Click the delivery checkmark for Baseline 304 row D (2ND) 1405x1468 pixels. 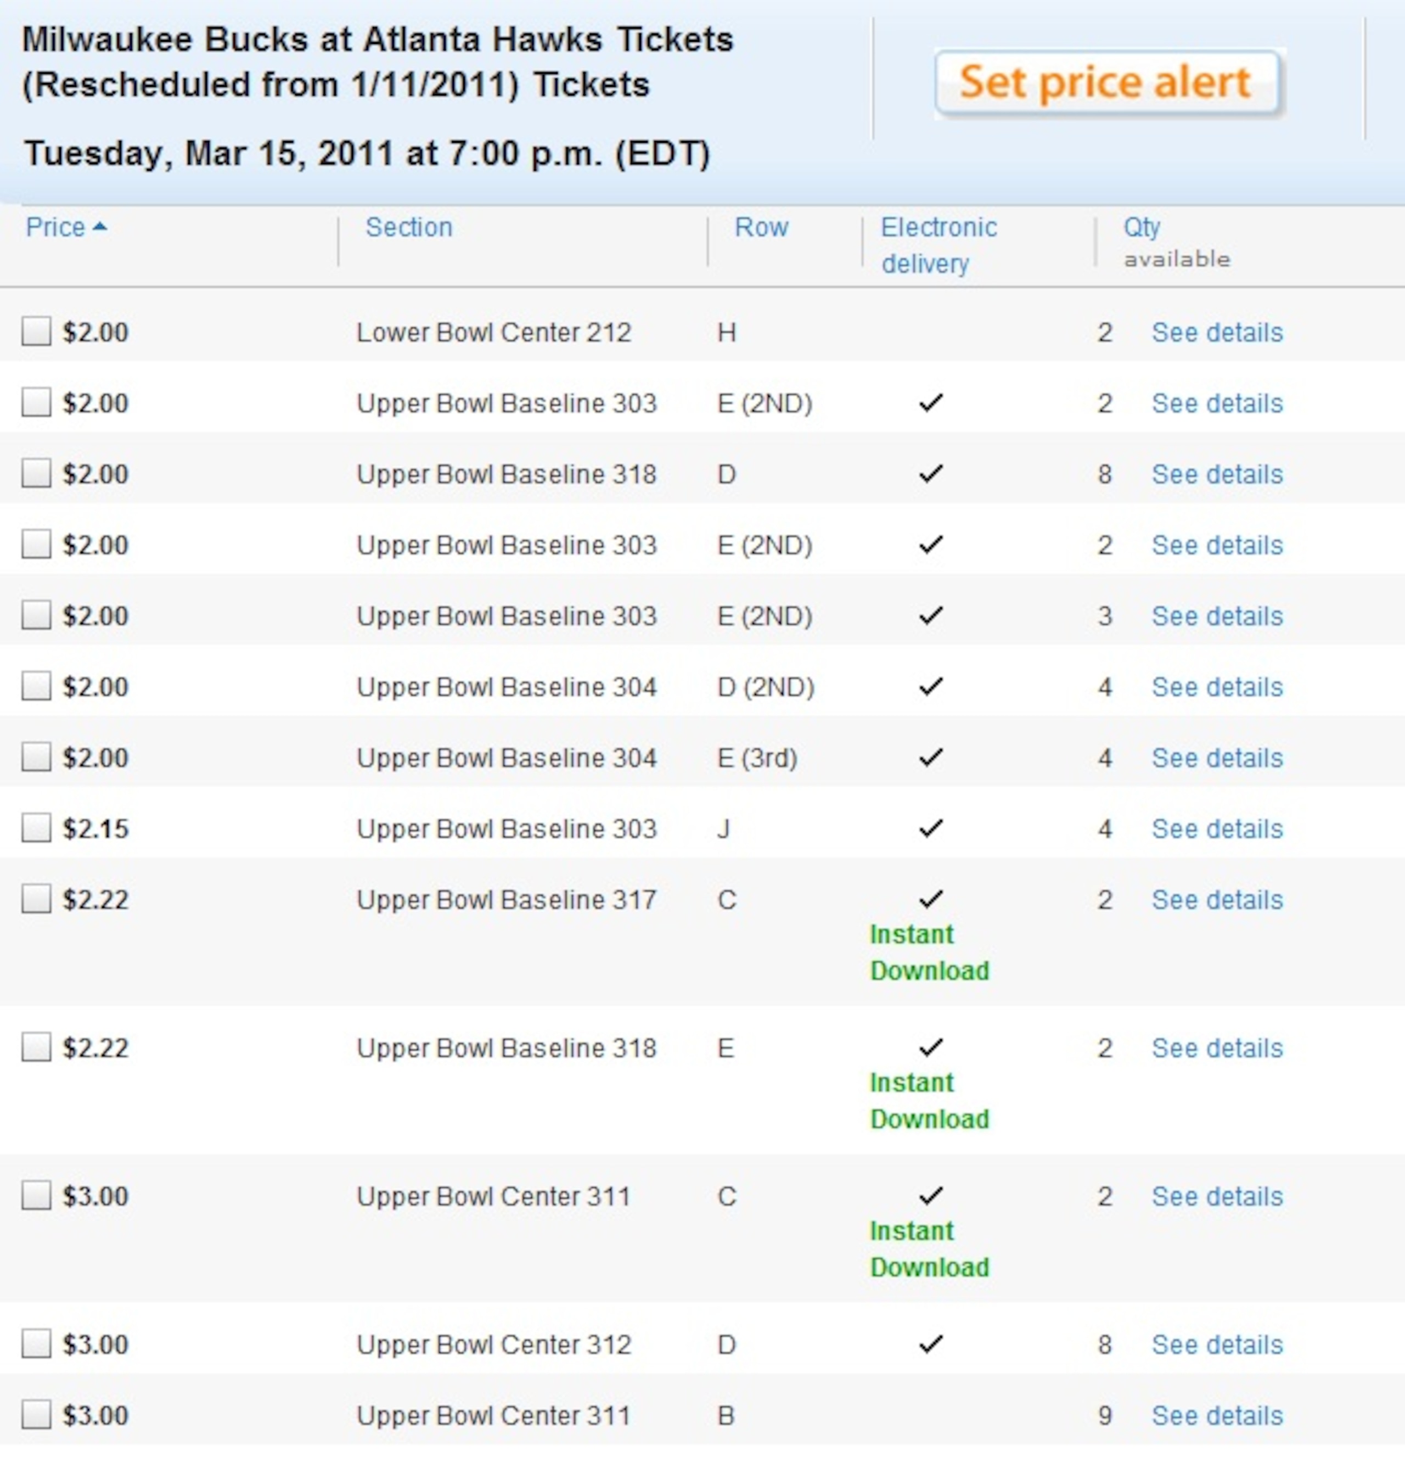pyautogui.click(x=930, y=686)
